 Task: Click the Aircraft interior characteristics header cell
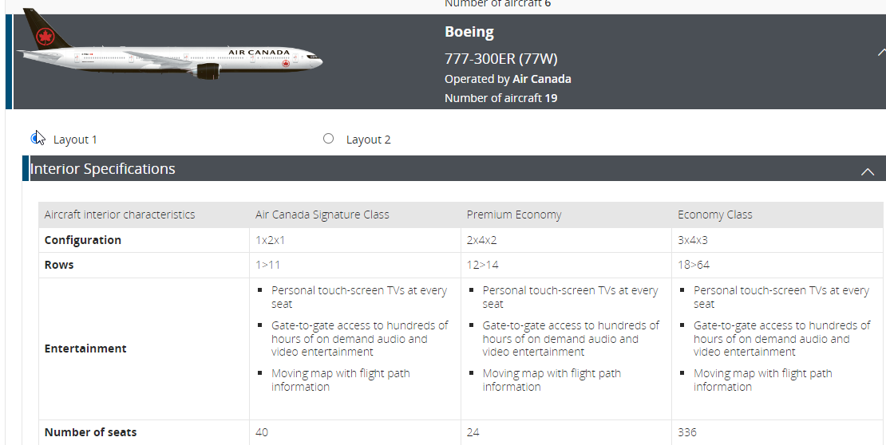[120, 215]
